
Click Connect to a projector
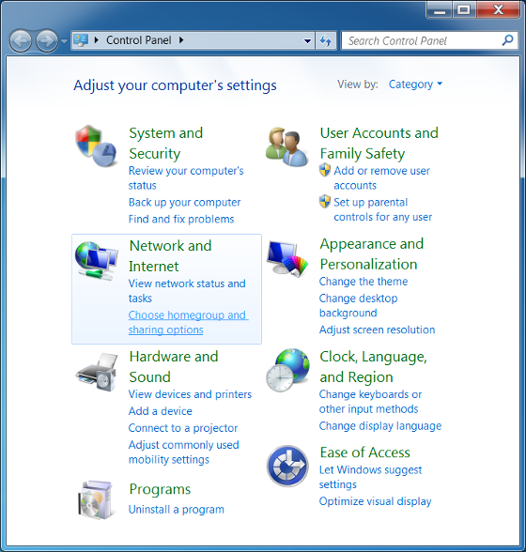pyautogui.click(x=183, y=428)
